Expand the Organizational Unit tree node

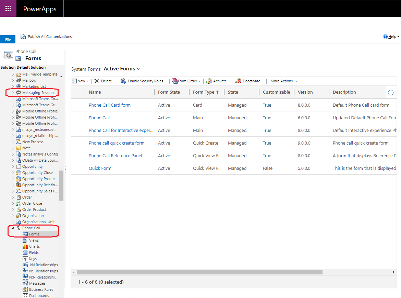tap(13, 222)
